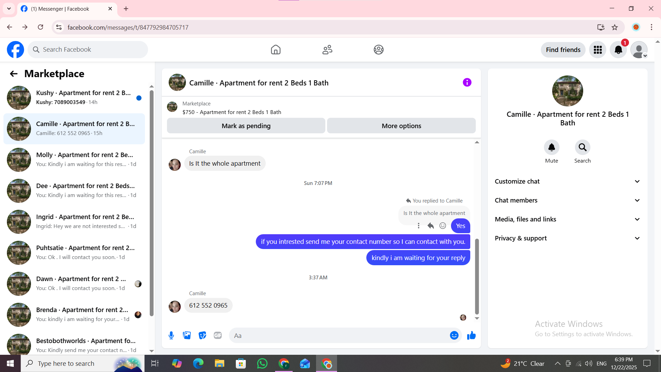
Task: Send a thumbs-up like
Action: 471,335
